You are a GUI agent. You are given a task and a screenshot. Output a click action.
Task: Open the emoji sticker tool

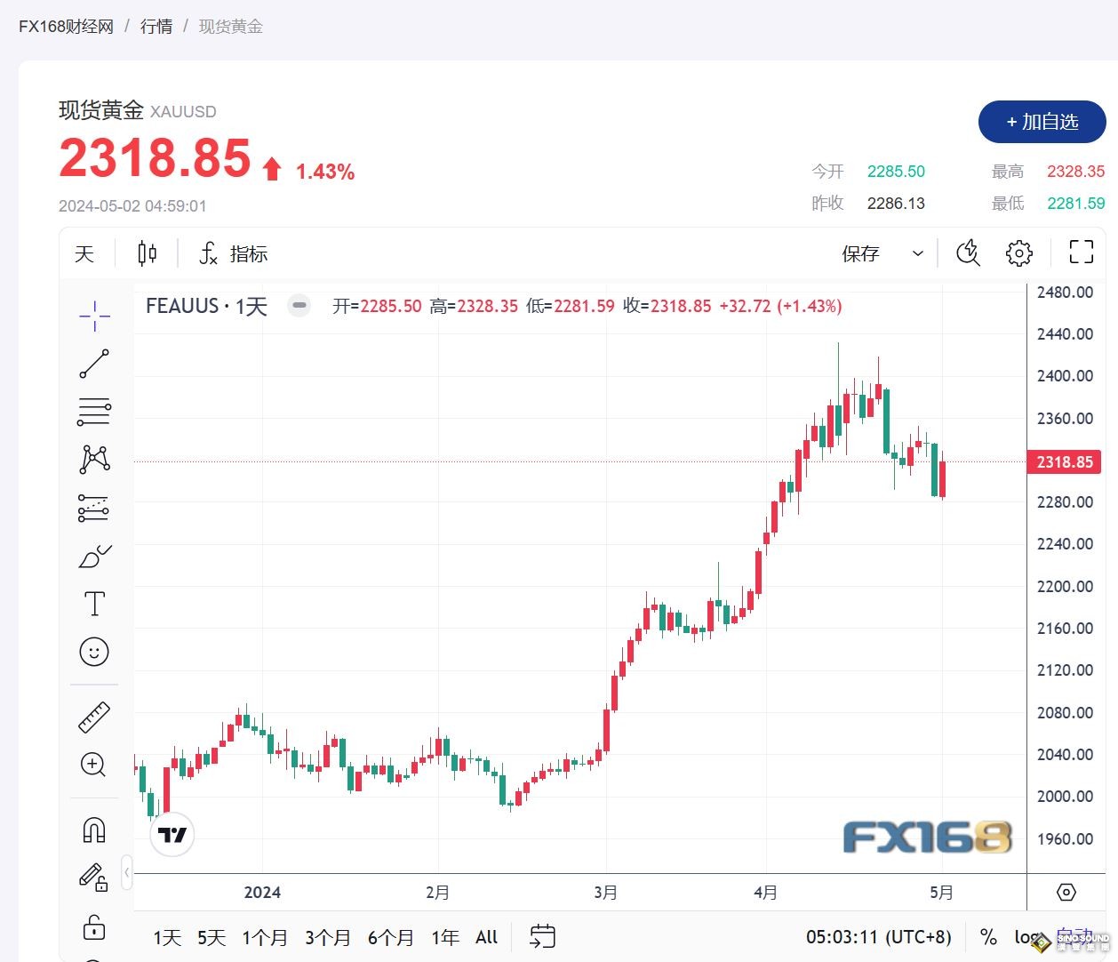[x=94, y=653]
